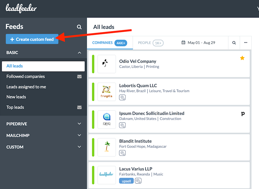Toggle the star on Odio Vel Company
The image size is (259, 189).
pyautogui.click(x=242, y=58)
